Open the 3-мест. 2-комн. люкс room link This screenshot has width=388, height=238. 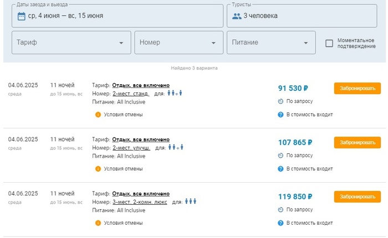coord(140,202)
